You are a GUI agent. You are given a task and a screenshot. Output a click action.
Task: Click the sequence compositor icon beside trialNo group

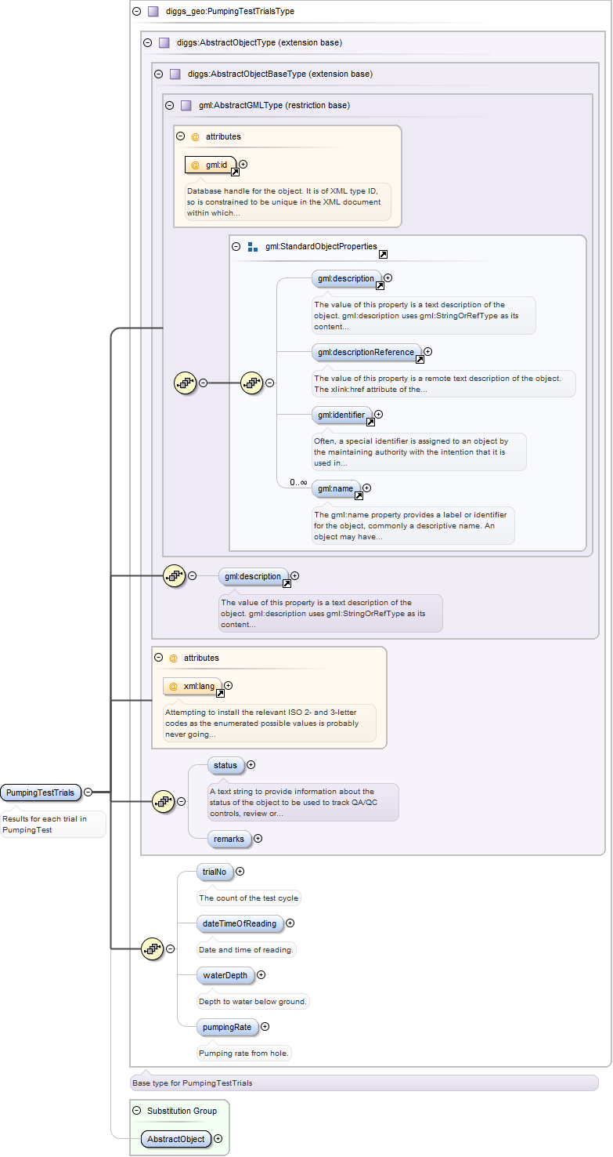[x=152, y=948]
